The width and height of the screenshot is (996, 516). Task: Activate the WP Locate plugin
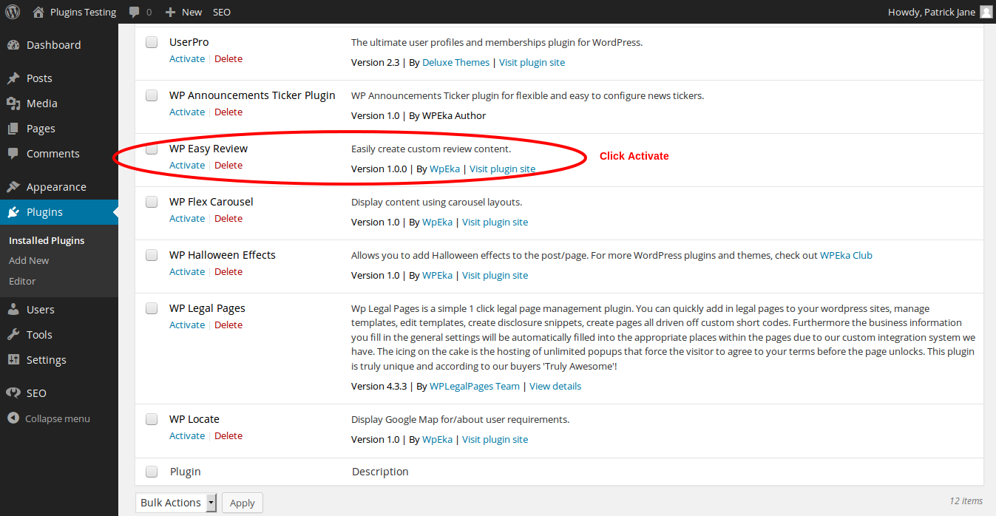tap(187, 436)
